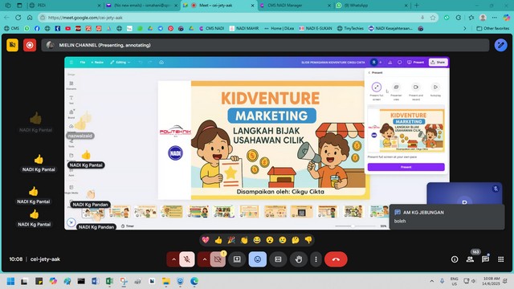Expand video settings arrow beside camera
514x289 pixels.
click(204, 259)
